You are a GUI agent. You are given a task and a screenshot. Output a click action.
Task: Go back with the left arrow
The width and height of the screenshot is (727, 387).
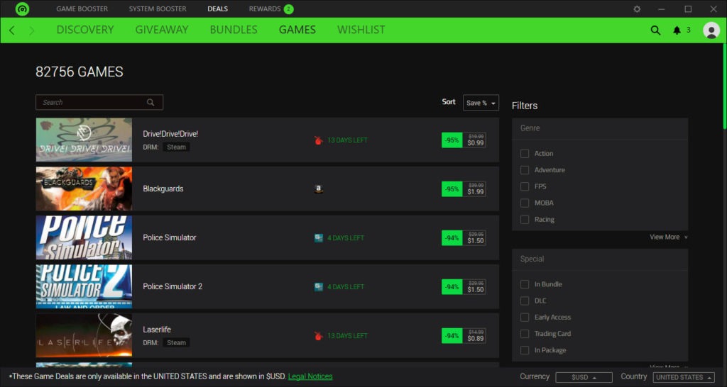click(x=12, y=30)
